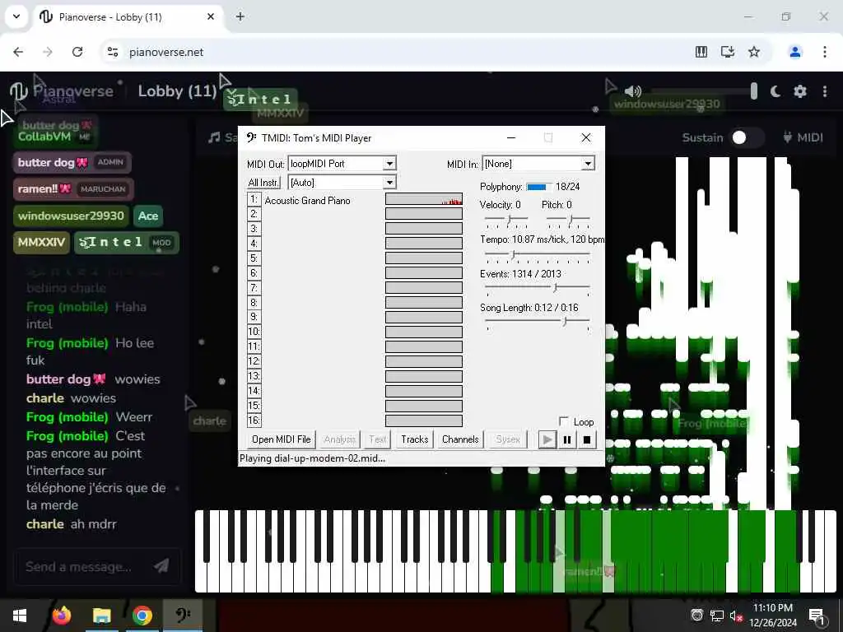
Task: Click user windowsuser29930 tag
Action: pyautogui.click(x=71, y=216)
